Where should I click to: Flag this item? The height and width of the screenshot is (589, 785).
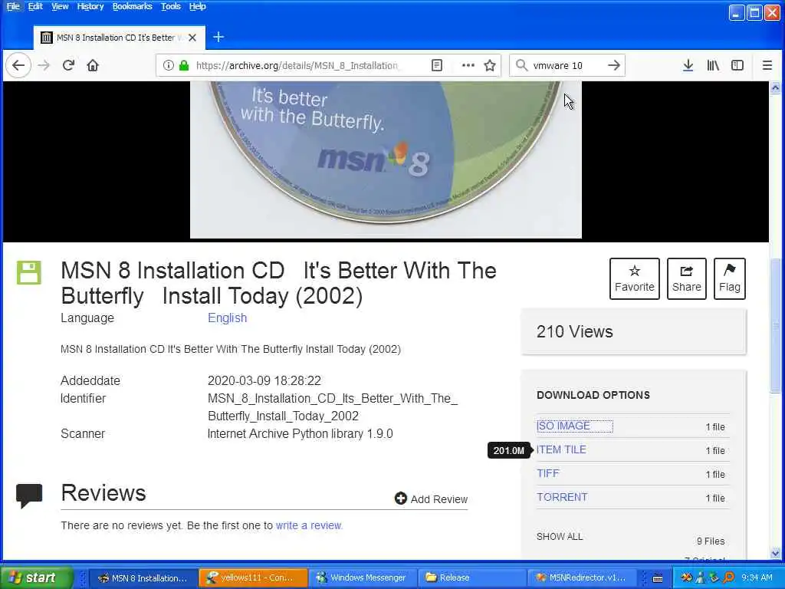pyautogui.click(x=730, y=279)
